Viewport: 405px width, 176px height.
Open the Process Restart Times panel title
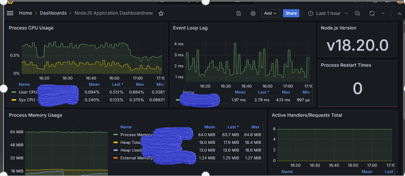(346, 65)
